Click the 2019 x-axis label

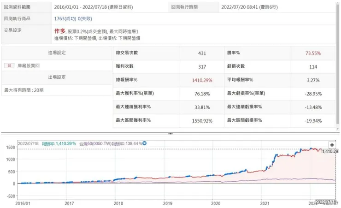tap(168, 203)
